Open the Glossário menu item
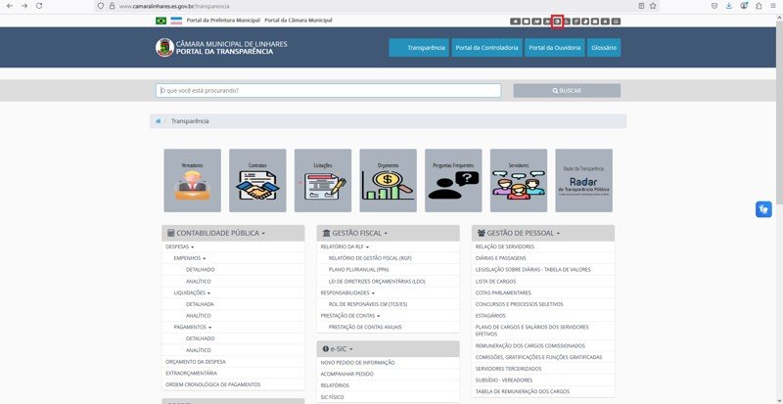The image size is (783, 404). [604, 48]
